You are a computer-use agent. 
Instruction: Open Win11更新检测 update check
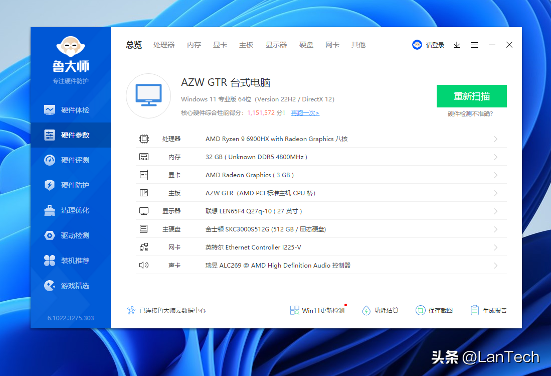[x=318, y=310]
